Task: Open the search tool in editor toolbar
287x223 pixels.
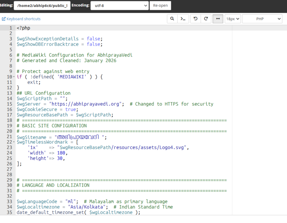Action: (x=172, y=19)
